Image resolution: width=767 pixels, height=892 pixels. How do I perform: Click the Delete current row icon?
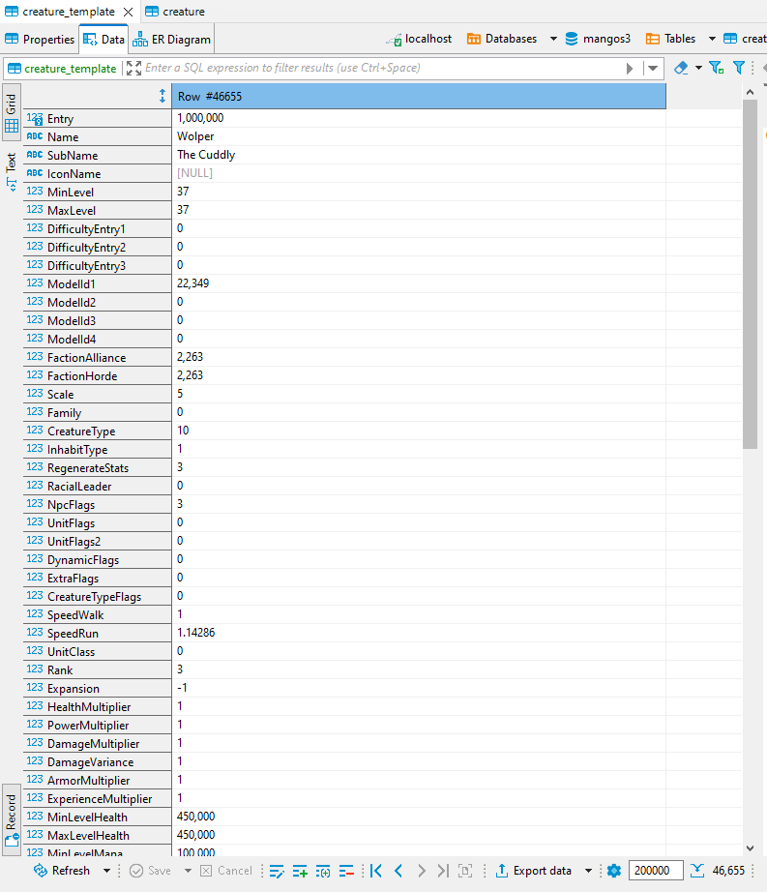(x=346, y=871)
